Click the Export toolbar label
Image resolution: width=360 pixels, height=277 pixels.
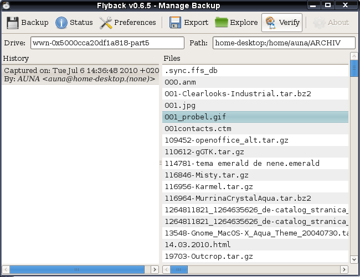(196, 23)
